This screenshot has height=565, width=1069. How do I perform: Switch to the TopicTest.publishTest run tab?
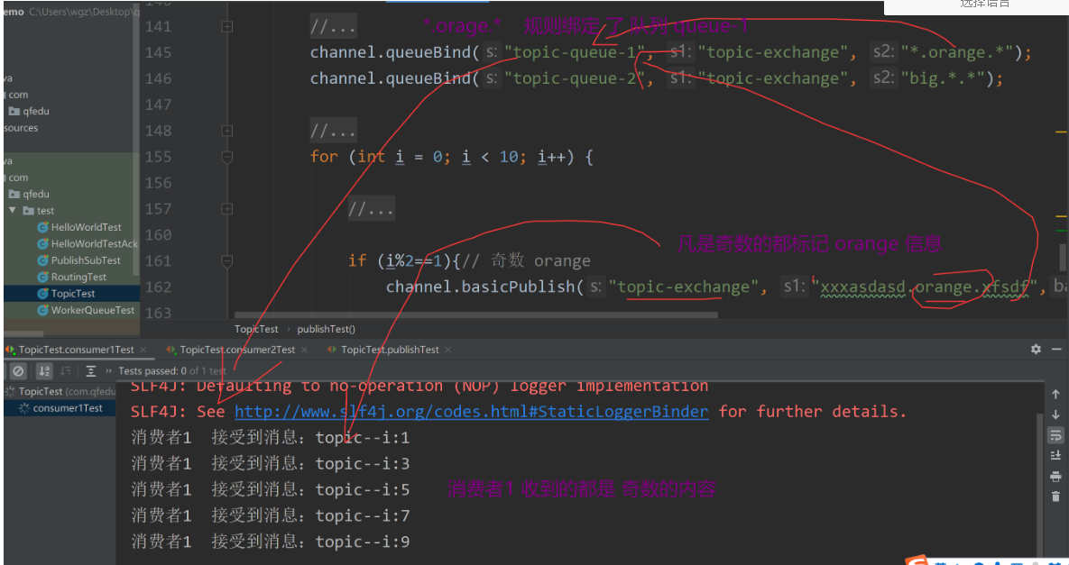click(x=390, y=350)
